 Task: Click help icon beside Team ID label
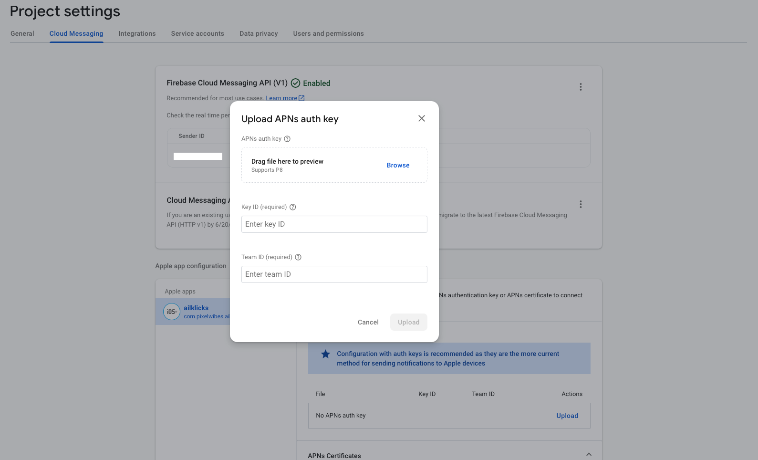pos(298,257)
